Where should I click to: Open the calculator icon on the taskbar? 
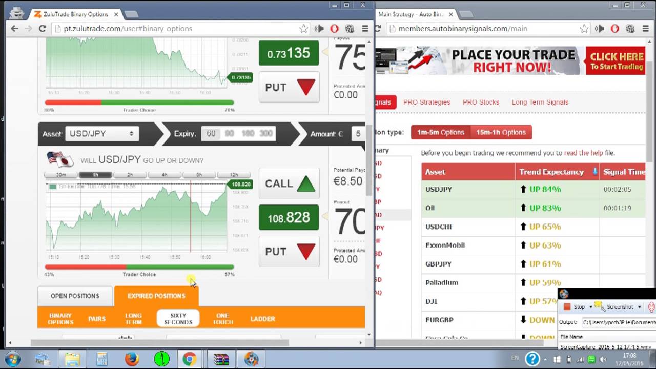[x=101, y=359]
